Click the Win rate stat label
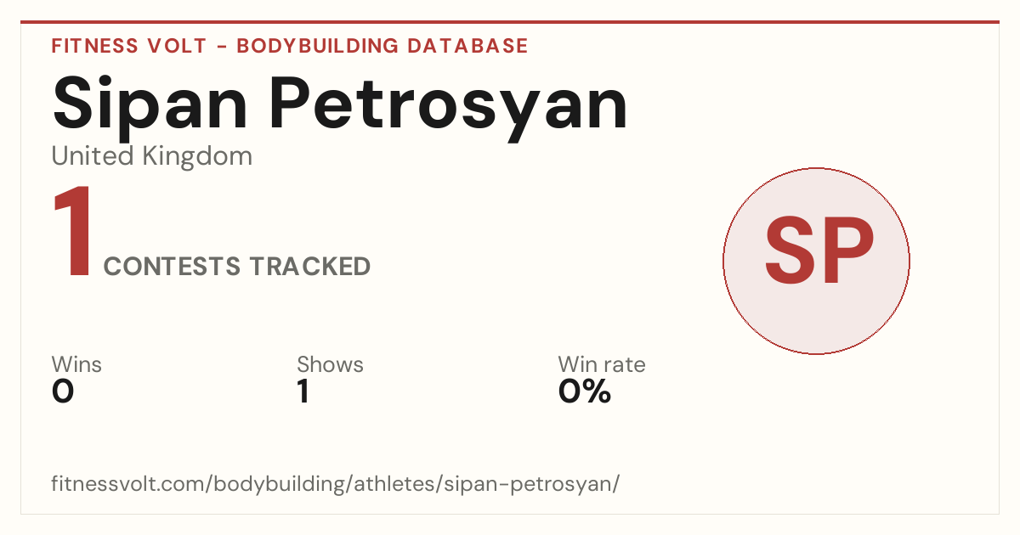 [x=602, y=365]
